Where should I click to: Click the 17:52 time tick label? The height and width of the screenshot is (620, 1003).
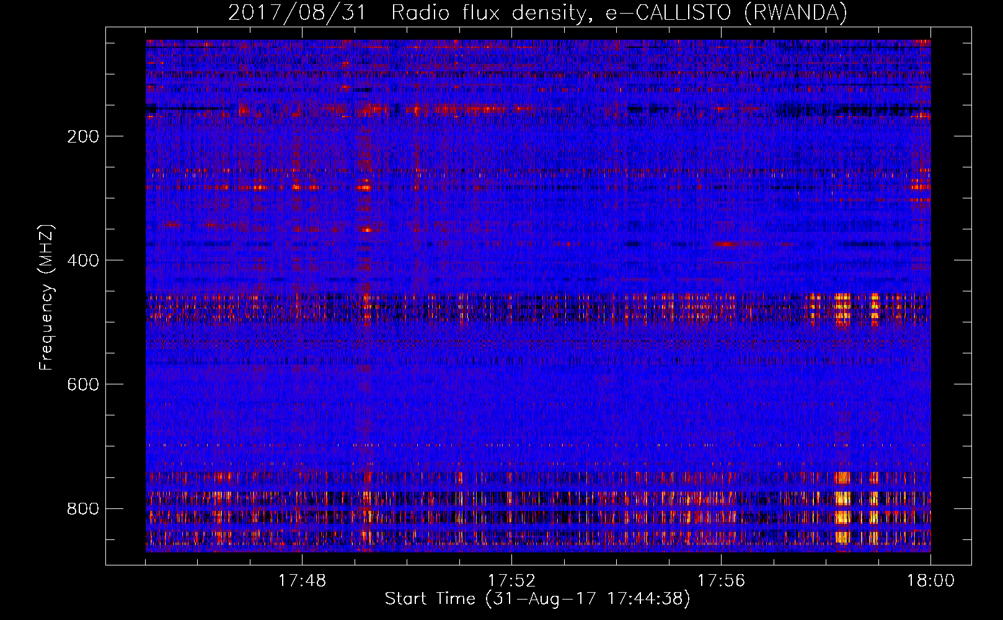511,581
